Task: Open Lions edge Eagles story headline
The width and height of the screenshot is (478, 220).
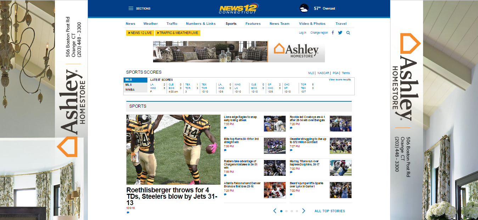Action: click(241, 119)
